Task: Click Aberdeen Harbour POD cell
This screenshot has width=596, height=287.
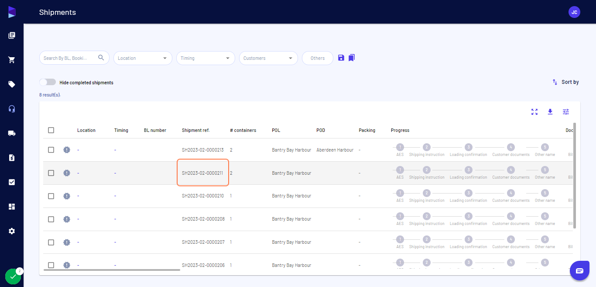Action: (335, 150)
